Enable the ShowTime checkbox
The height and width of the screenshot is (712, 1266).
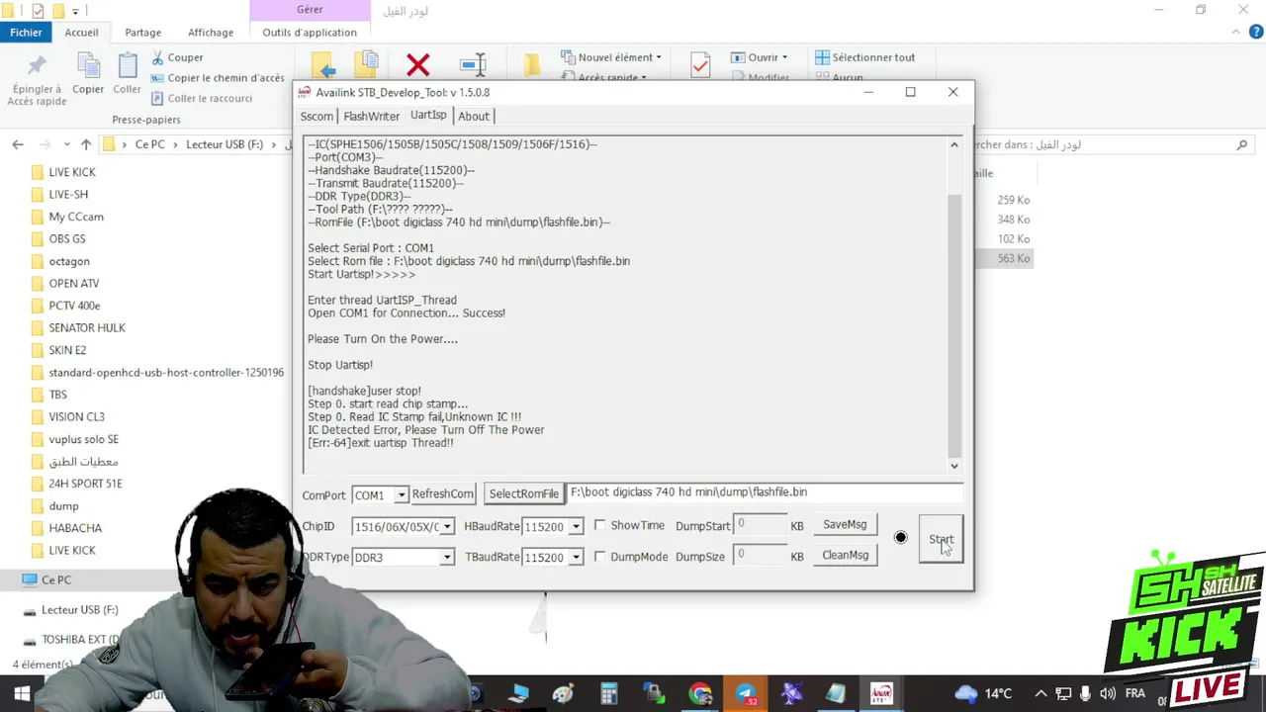[x=599, y=525]
